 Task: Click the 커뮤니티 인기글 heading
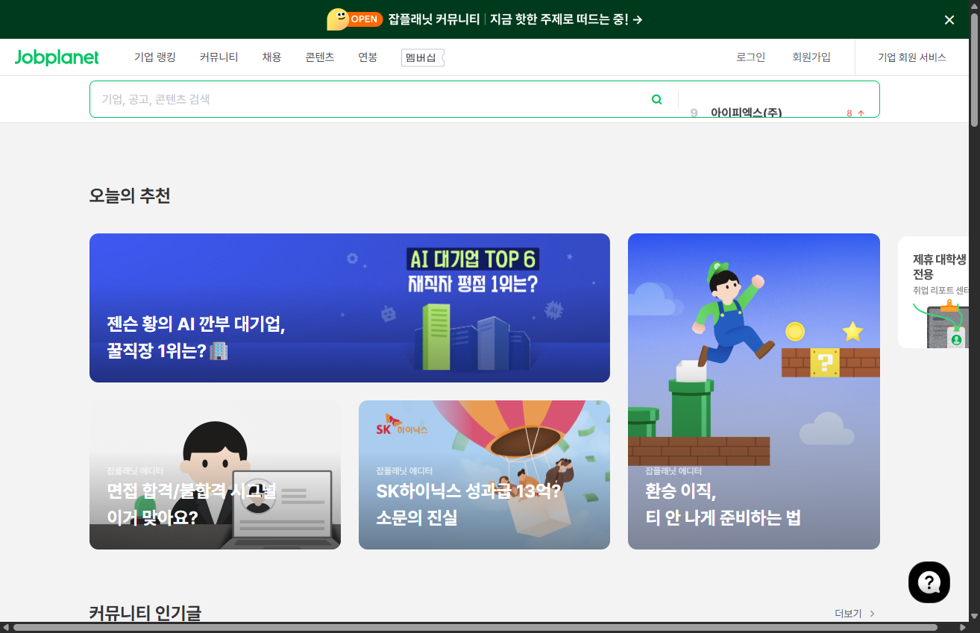pos(145,614)
